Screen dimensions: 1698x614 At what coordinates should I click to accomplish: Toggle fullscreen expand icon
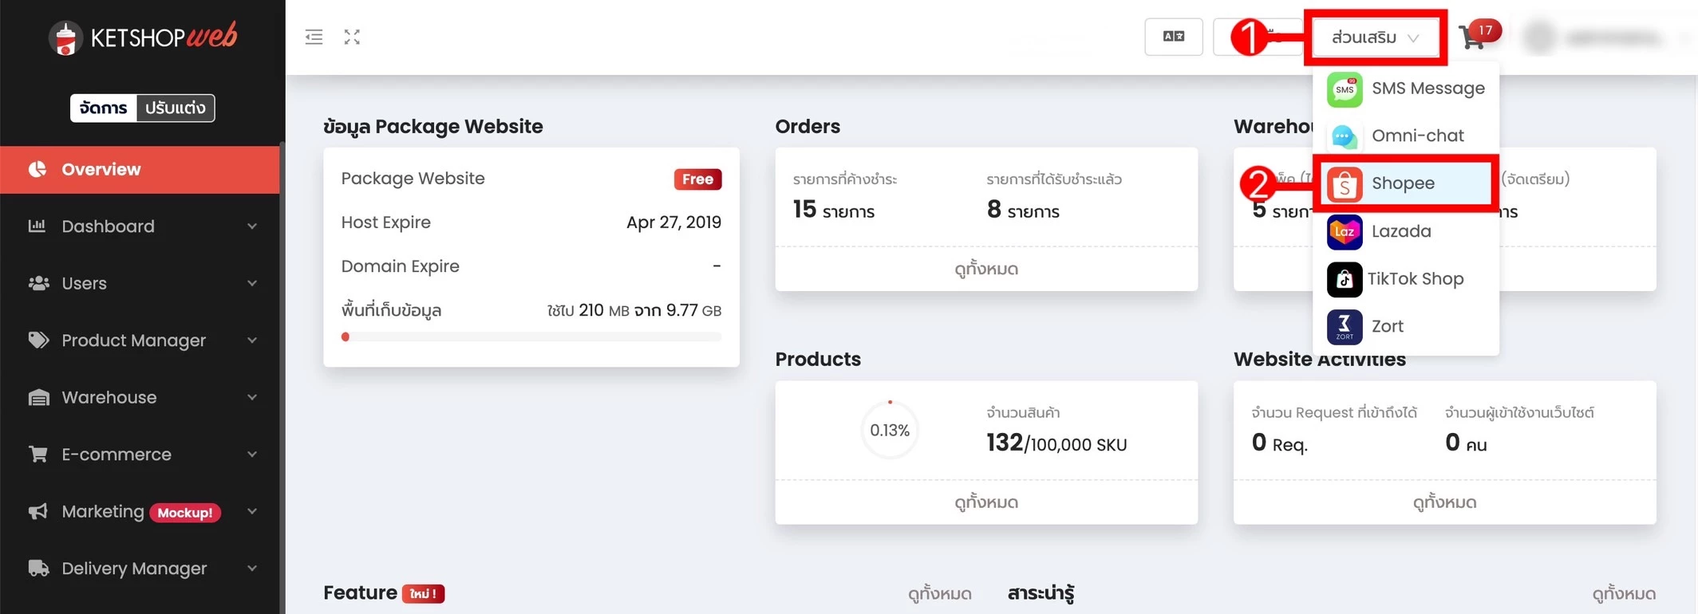[x=352, y=37]
